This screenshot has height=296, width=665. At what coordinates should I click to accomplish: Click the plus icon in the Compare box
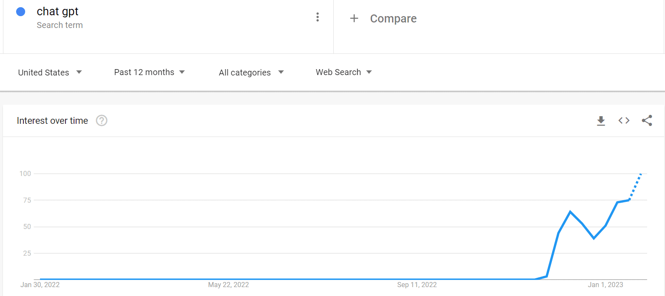pos(354,18)
